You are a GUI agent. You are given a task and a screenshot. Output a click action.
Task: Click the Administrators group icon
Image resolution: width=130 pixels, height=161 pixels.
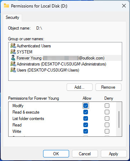coord(13,64)
